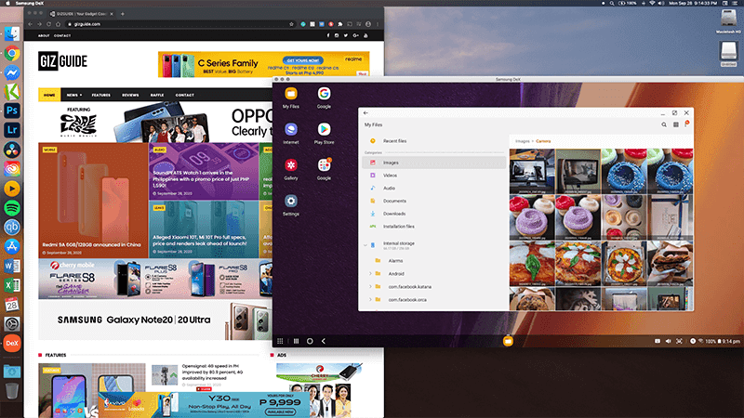The height and width of the screenshot is (418, 744).
Task: Select Downloads category in My Files
Action: pos(433,214)
